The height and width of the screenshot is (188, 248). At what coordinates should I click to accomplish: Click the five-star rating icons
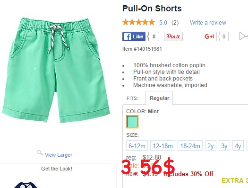(138, 22)
